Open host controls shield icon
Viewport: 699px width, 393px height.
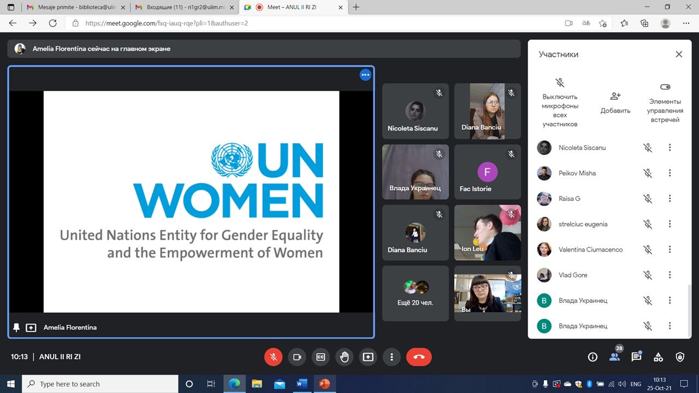[x=680, y=357]
